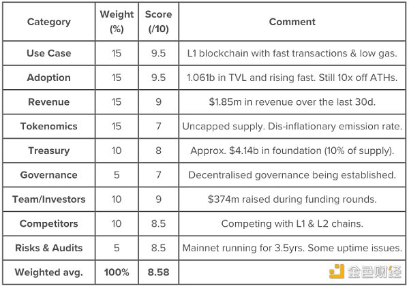
Task: Click the Governance row label
Action: pyautogui.click(x=49, y=175)
